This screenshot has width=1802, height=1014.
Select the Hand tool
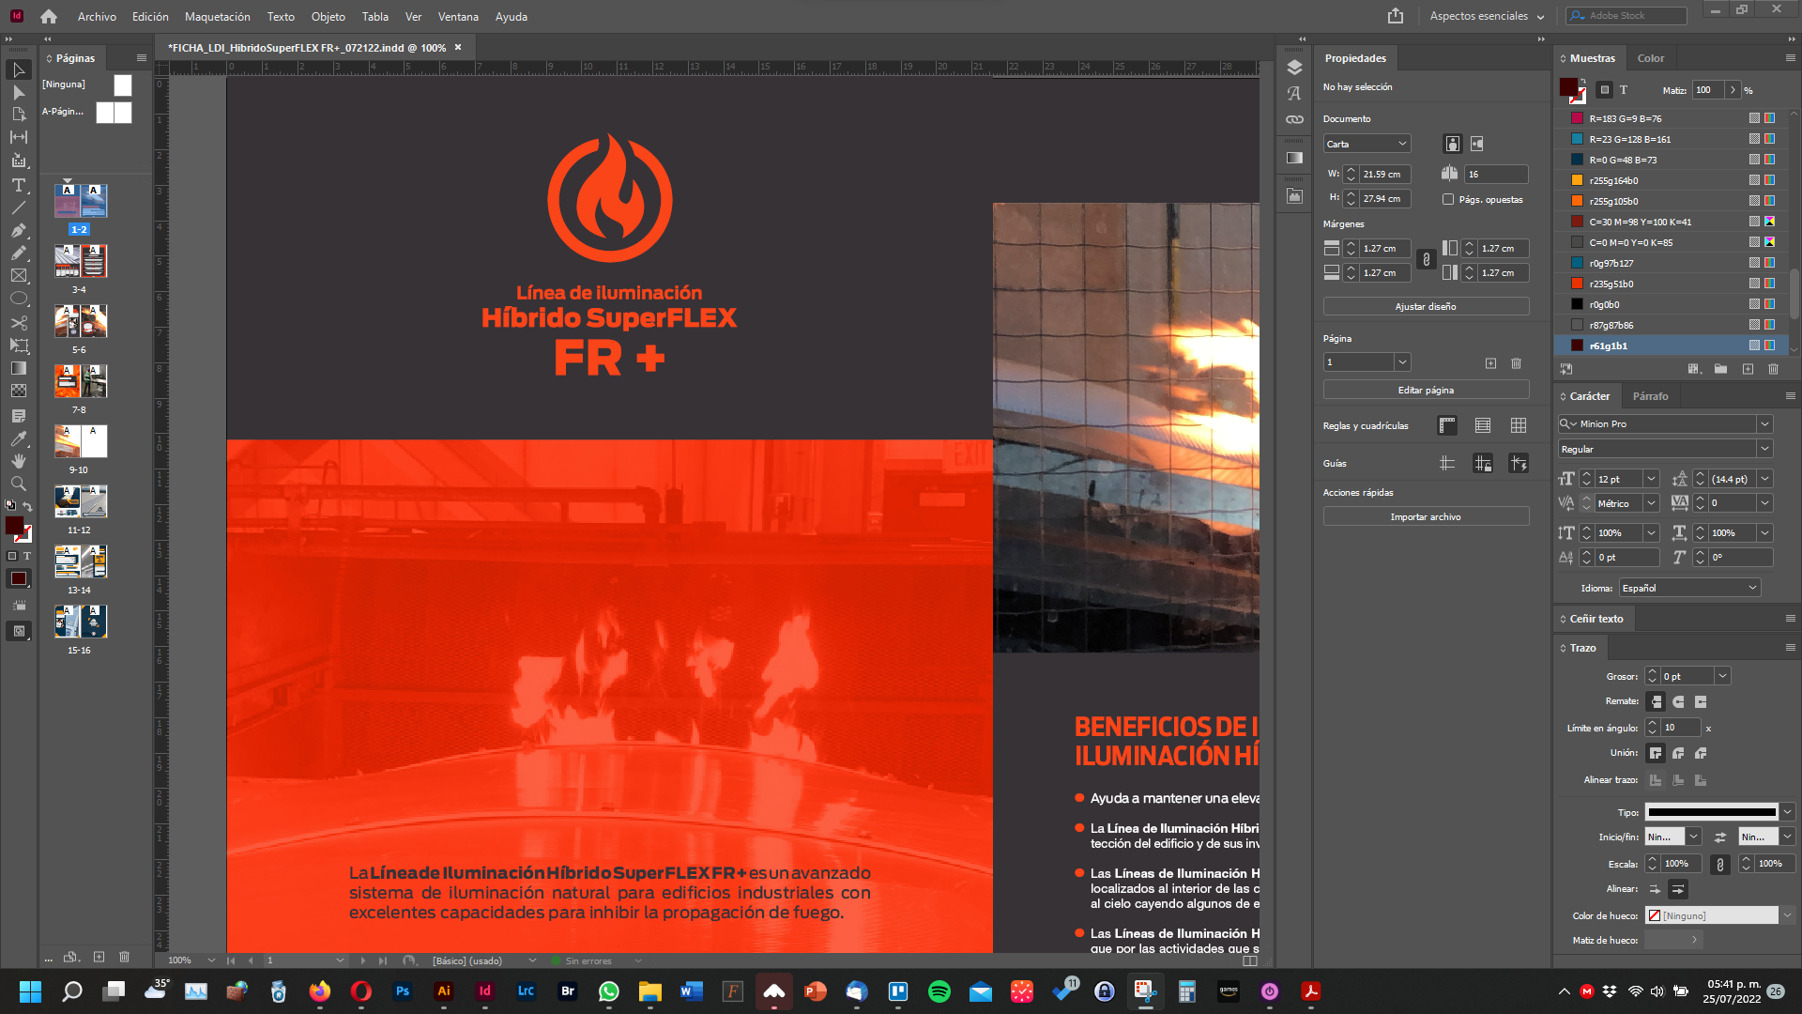(x=18, y=461)
